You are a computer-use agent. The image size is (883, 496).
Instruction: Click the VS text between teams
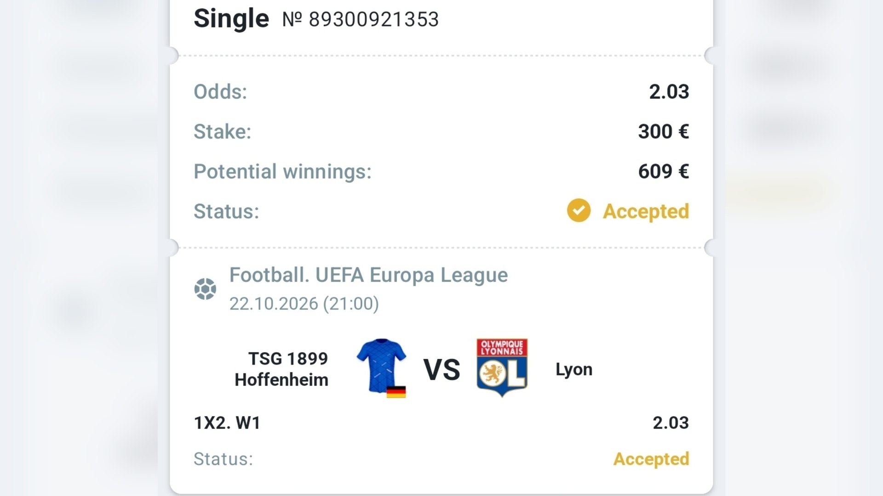pos(441,370)
